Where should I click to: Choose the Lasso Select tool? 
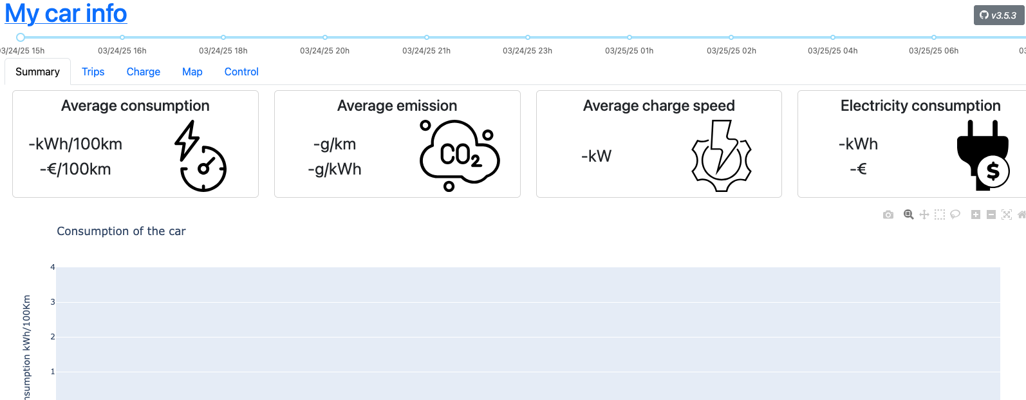click(x=955, y=214)
